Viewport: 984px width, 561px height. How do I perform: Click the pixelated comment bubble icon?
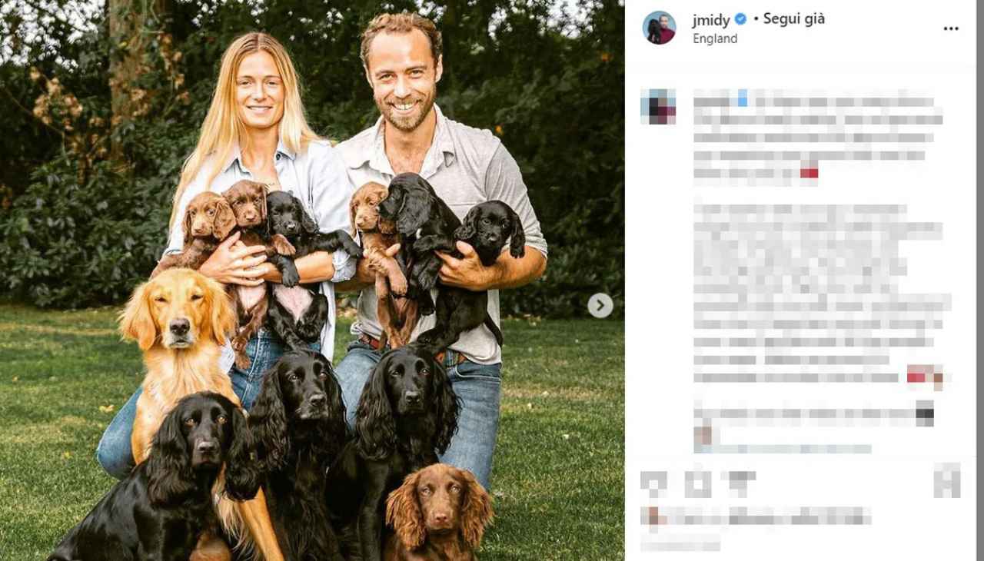pos(698,483)
